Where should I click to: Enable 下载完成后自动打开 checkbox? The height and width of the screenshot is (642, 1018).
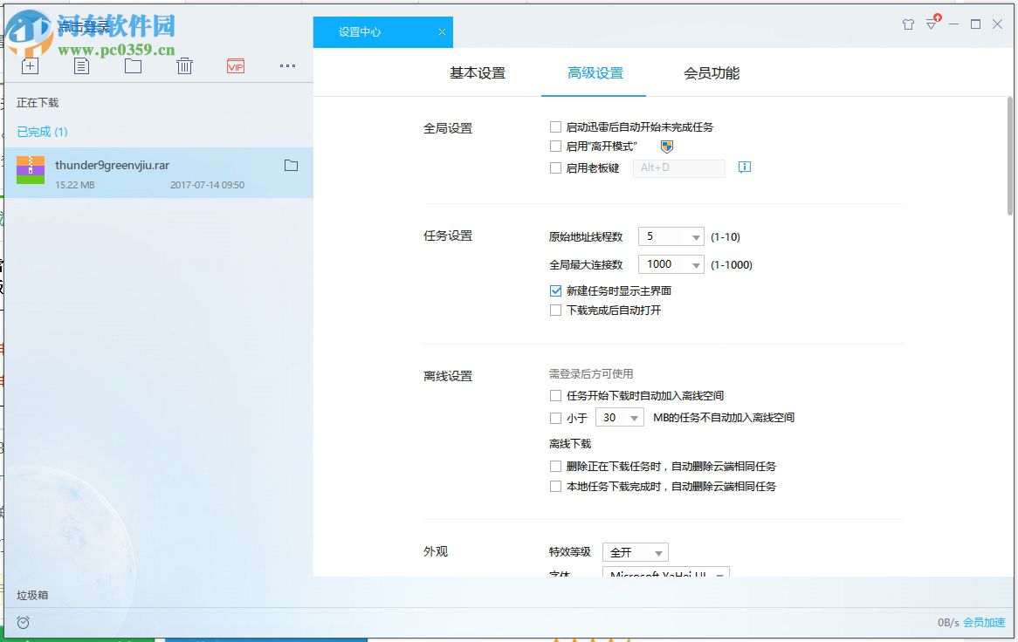click(x=555, y=311)
